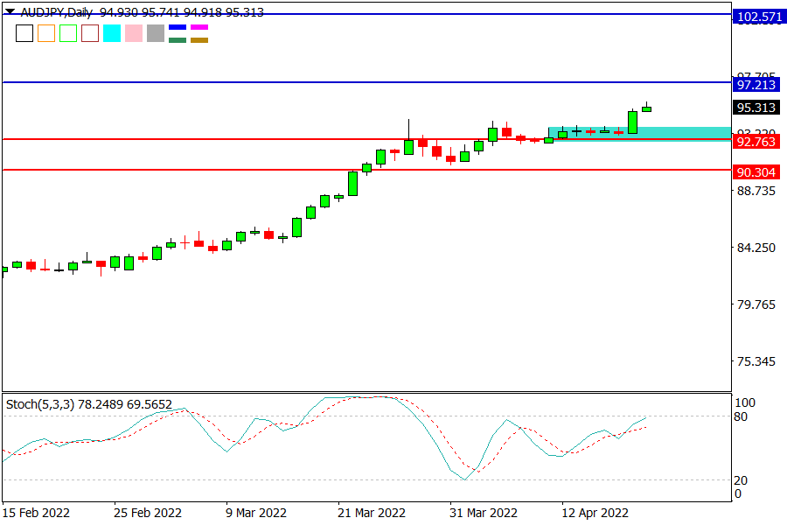Click the 88.735 price axis value
Image resolution: width=787 pixels, height=525 pixels.
(x=756, y=191)
